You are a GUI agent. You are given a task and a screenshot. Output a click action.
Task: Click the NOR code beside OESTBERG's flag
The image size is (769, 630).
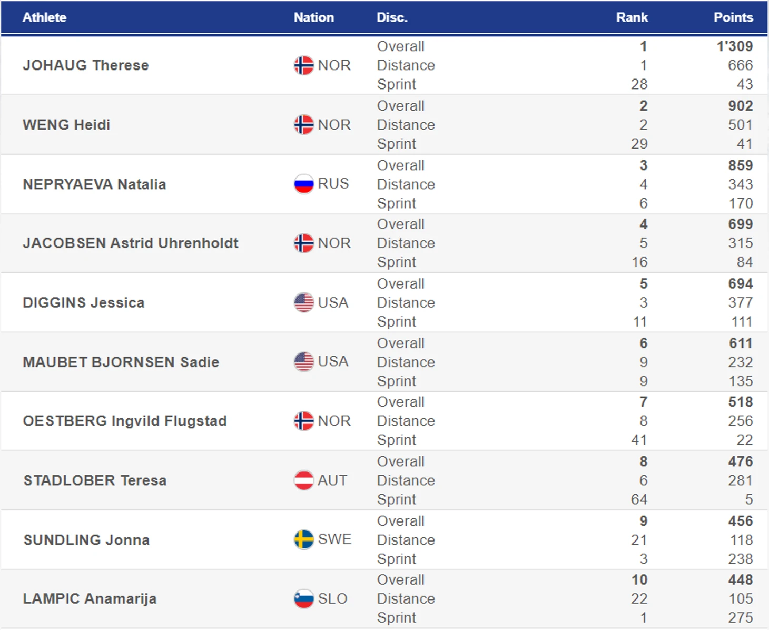(x=334, y=421)
